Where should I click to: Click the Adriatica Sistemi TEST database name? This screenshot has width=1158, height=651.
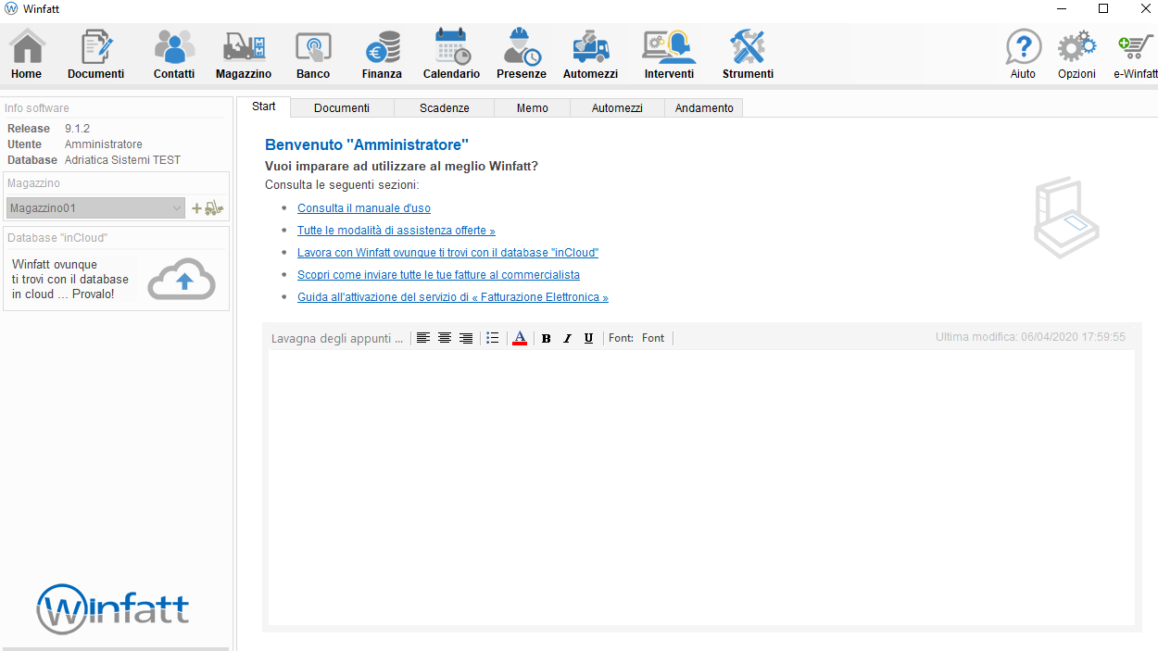[x=122, y=160]
